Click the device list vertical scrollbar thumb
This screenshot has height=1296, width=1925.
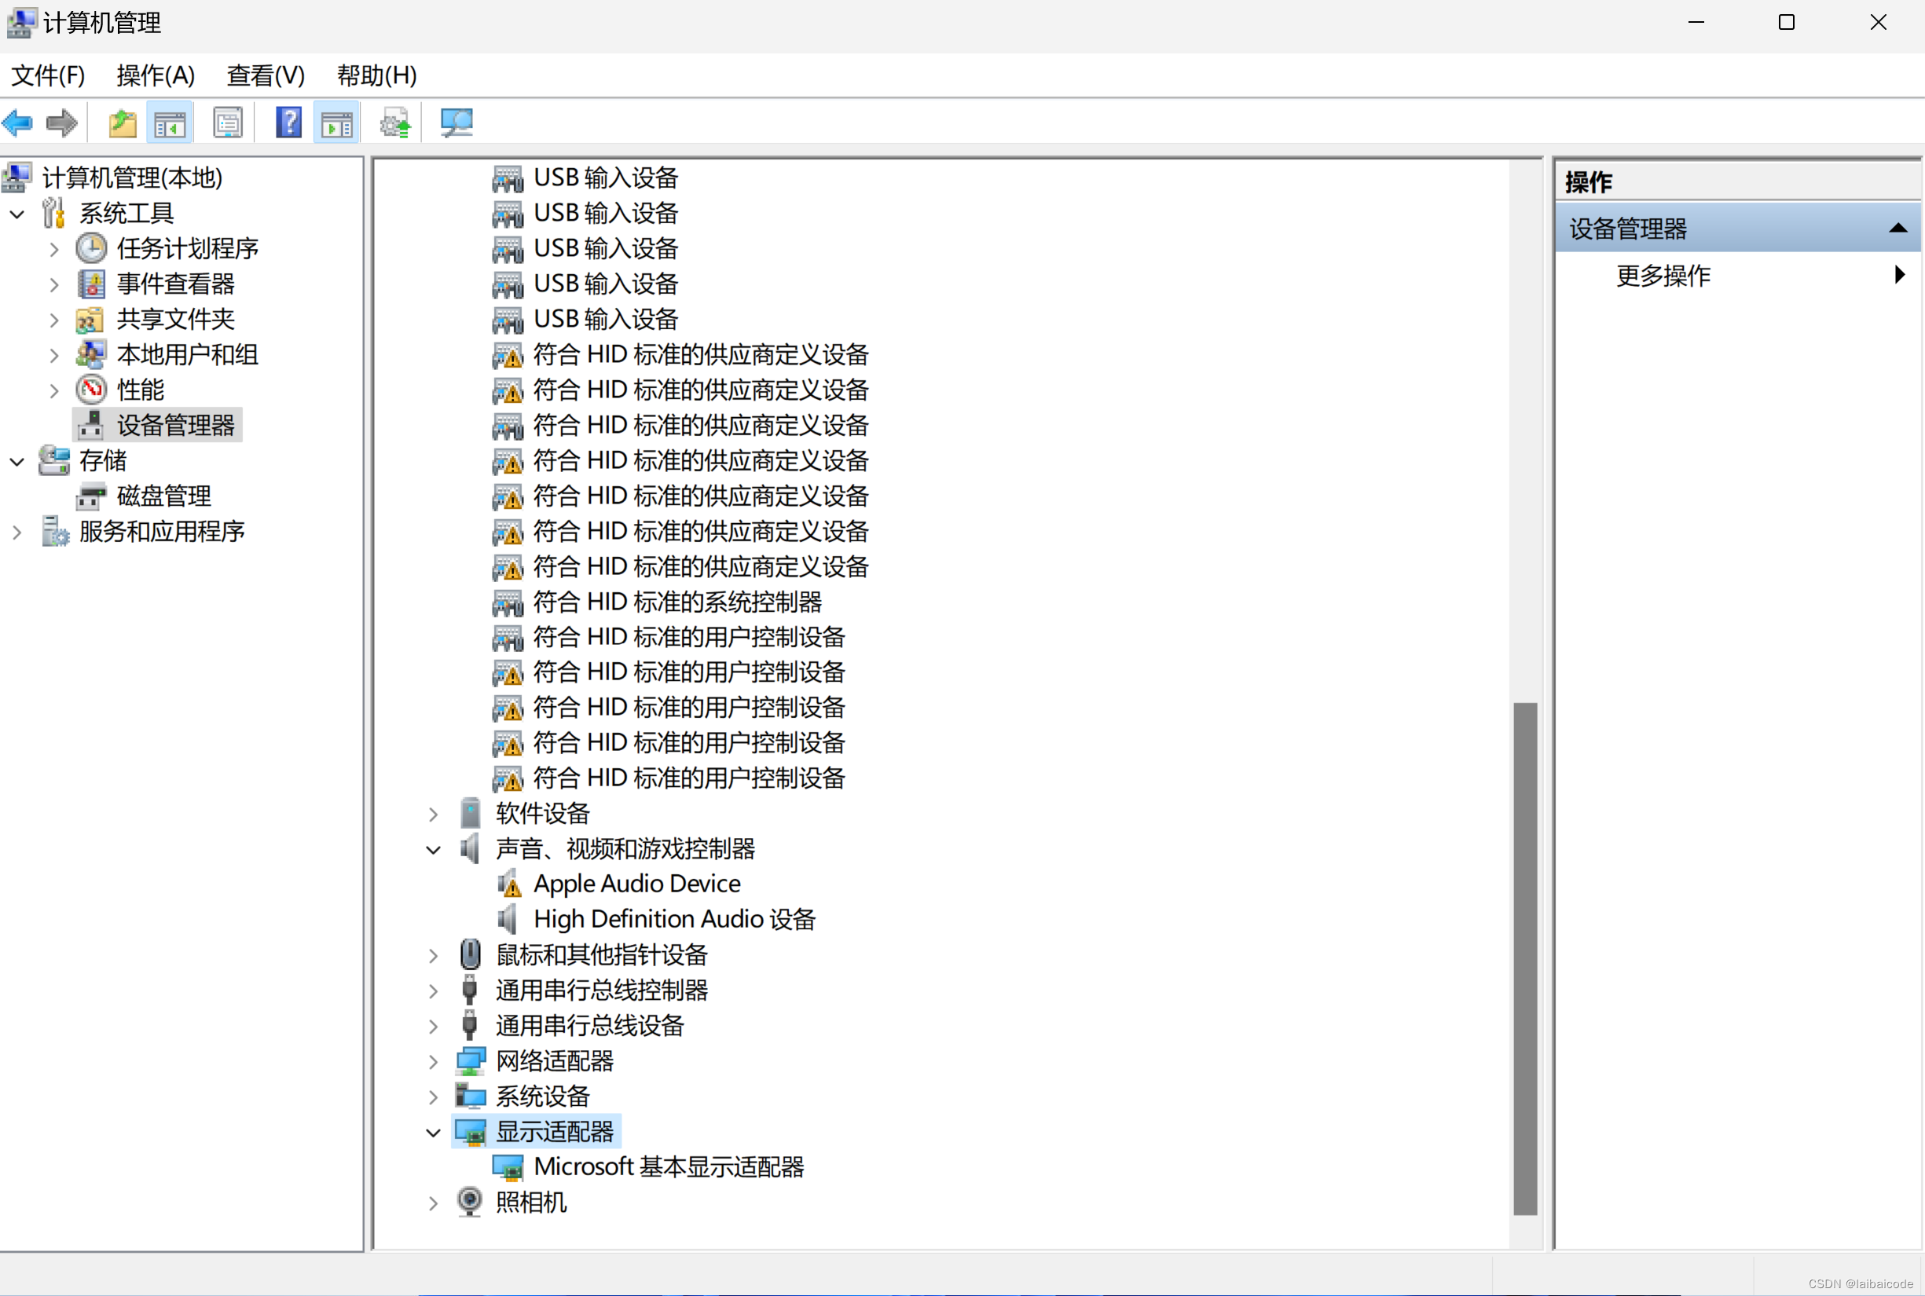1525,959
